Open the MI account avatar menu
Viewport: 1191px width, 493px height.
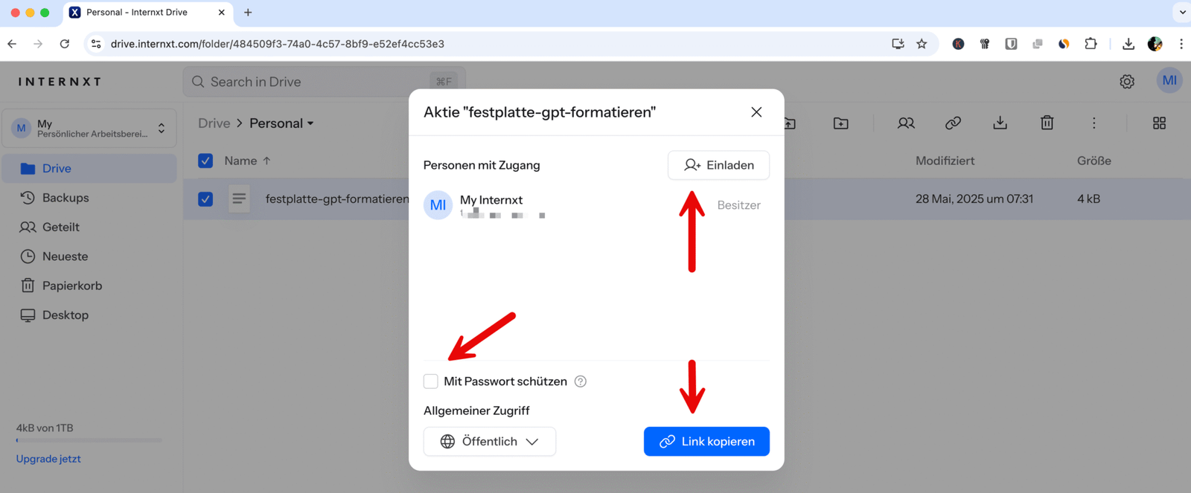[x=1169, y=80]
